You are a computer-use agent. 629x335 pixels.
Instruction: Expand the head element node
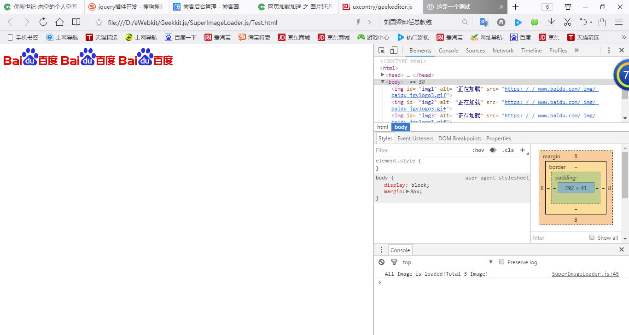[x=383, y=75]
